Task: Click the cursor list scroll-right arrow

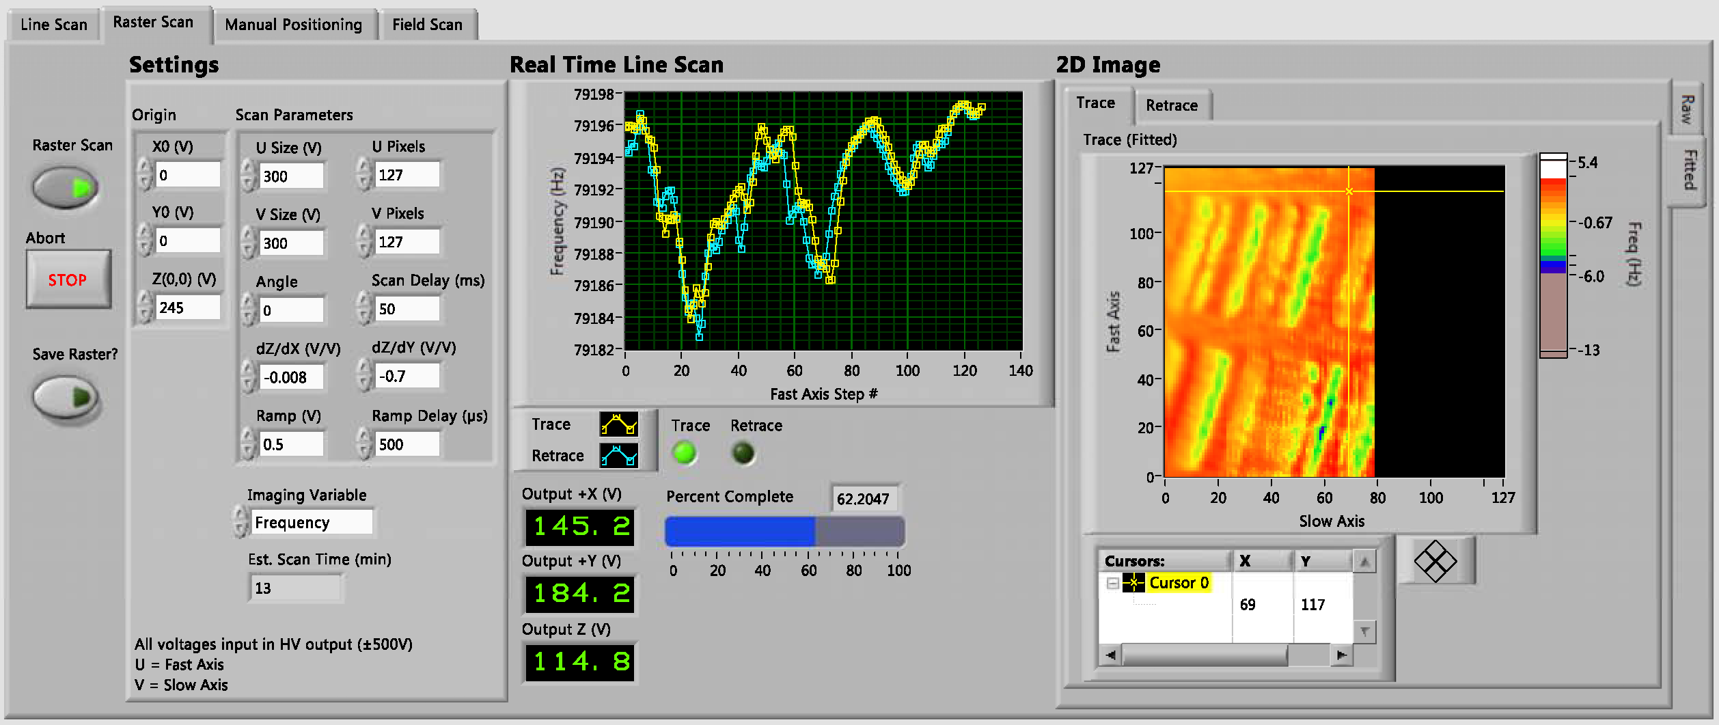Action: point(1341,655)
